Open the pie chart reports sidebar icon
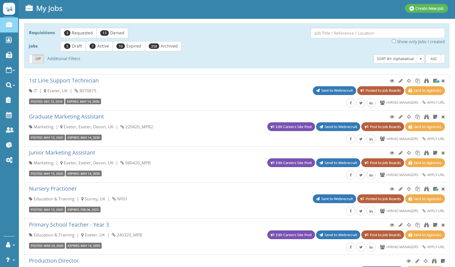The height and width of the screenshot is (267, 455). tap(9, 145)
